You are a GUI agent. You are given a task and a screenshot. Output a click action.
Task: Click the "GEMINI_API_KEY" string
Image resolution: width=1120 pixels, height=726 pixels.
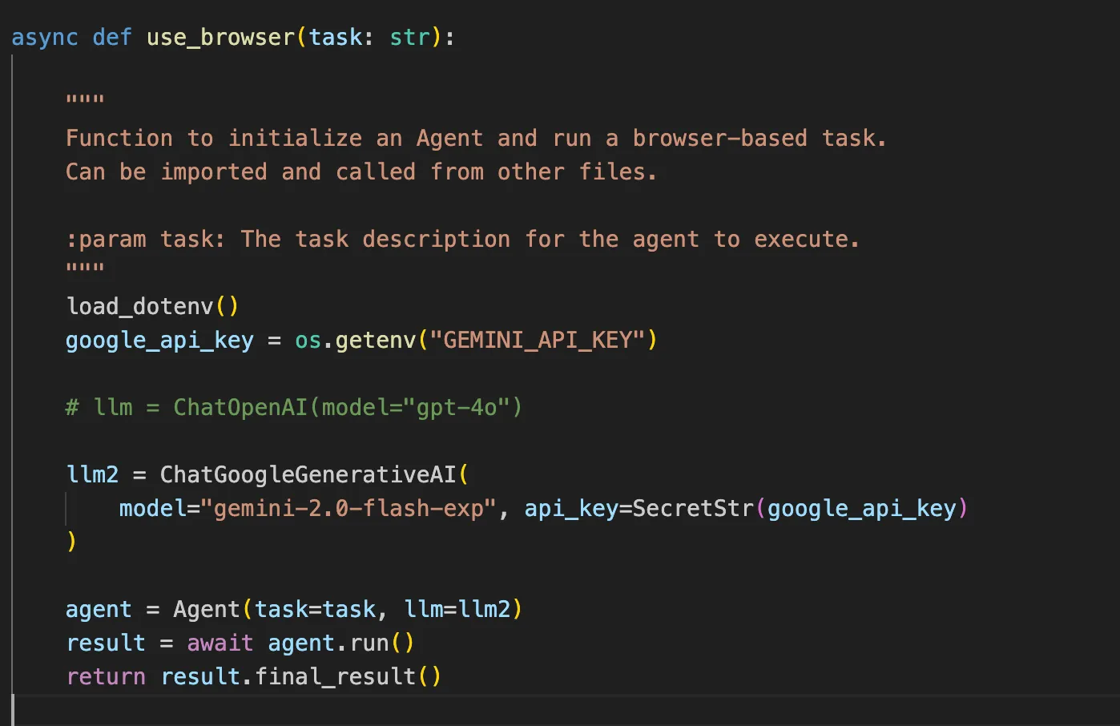point(538,340)
